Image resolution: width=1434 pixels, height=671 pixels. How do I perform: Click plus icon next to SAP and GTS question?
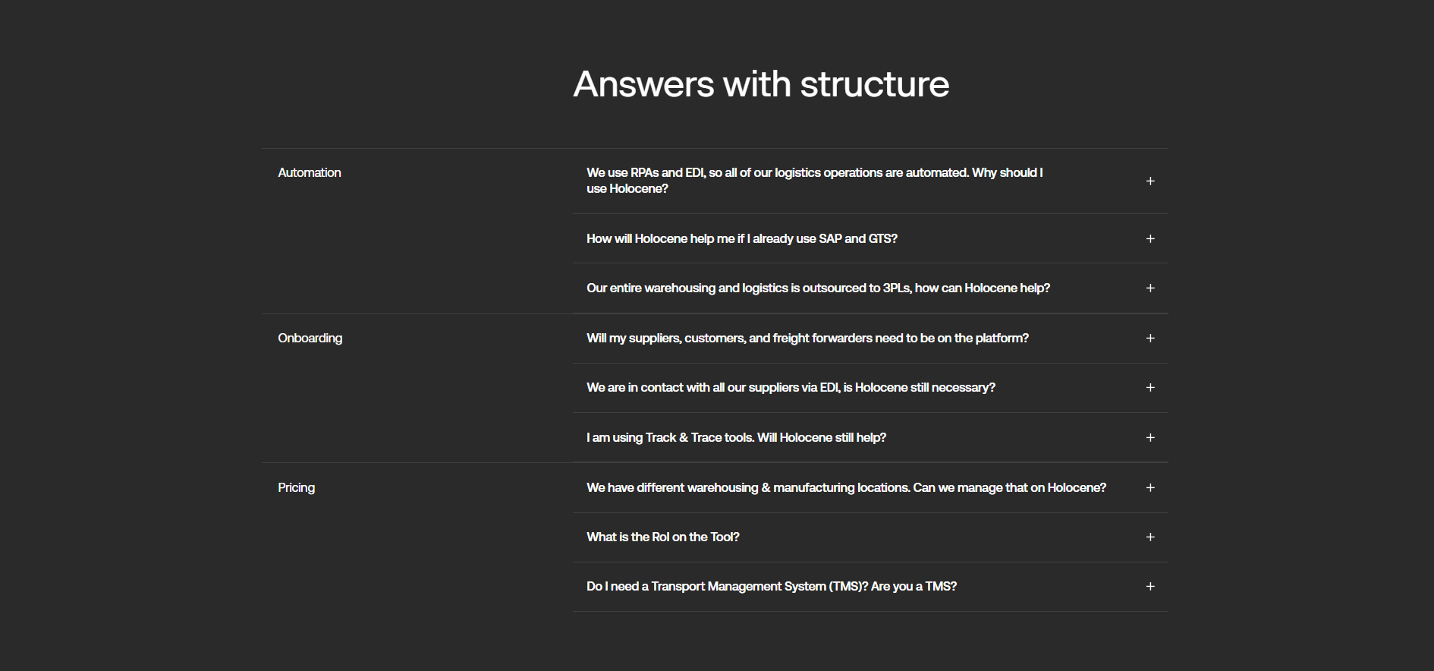click(x=1150, y=238)
